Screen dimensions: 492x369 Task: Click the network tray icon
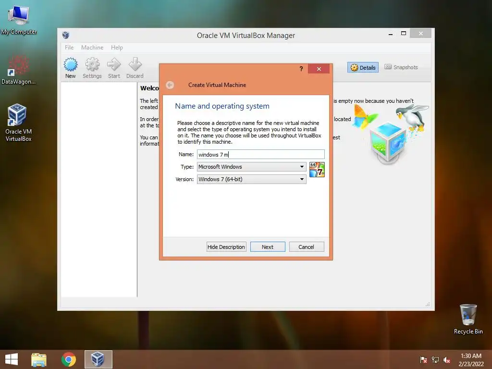click(435, 360)
